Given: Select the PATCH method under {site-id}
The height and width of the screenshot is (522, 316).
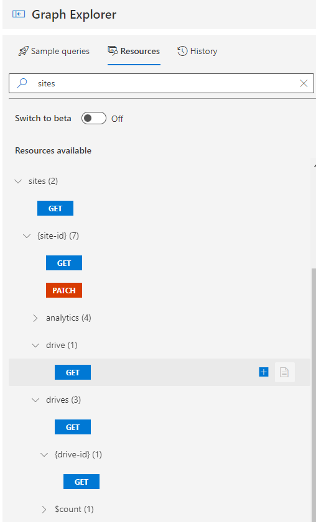Looking at the screenshot, I should point(64,290).
